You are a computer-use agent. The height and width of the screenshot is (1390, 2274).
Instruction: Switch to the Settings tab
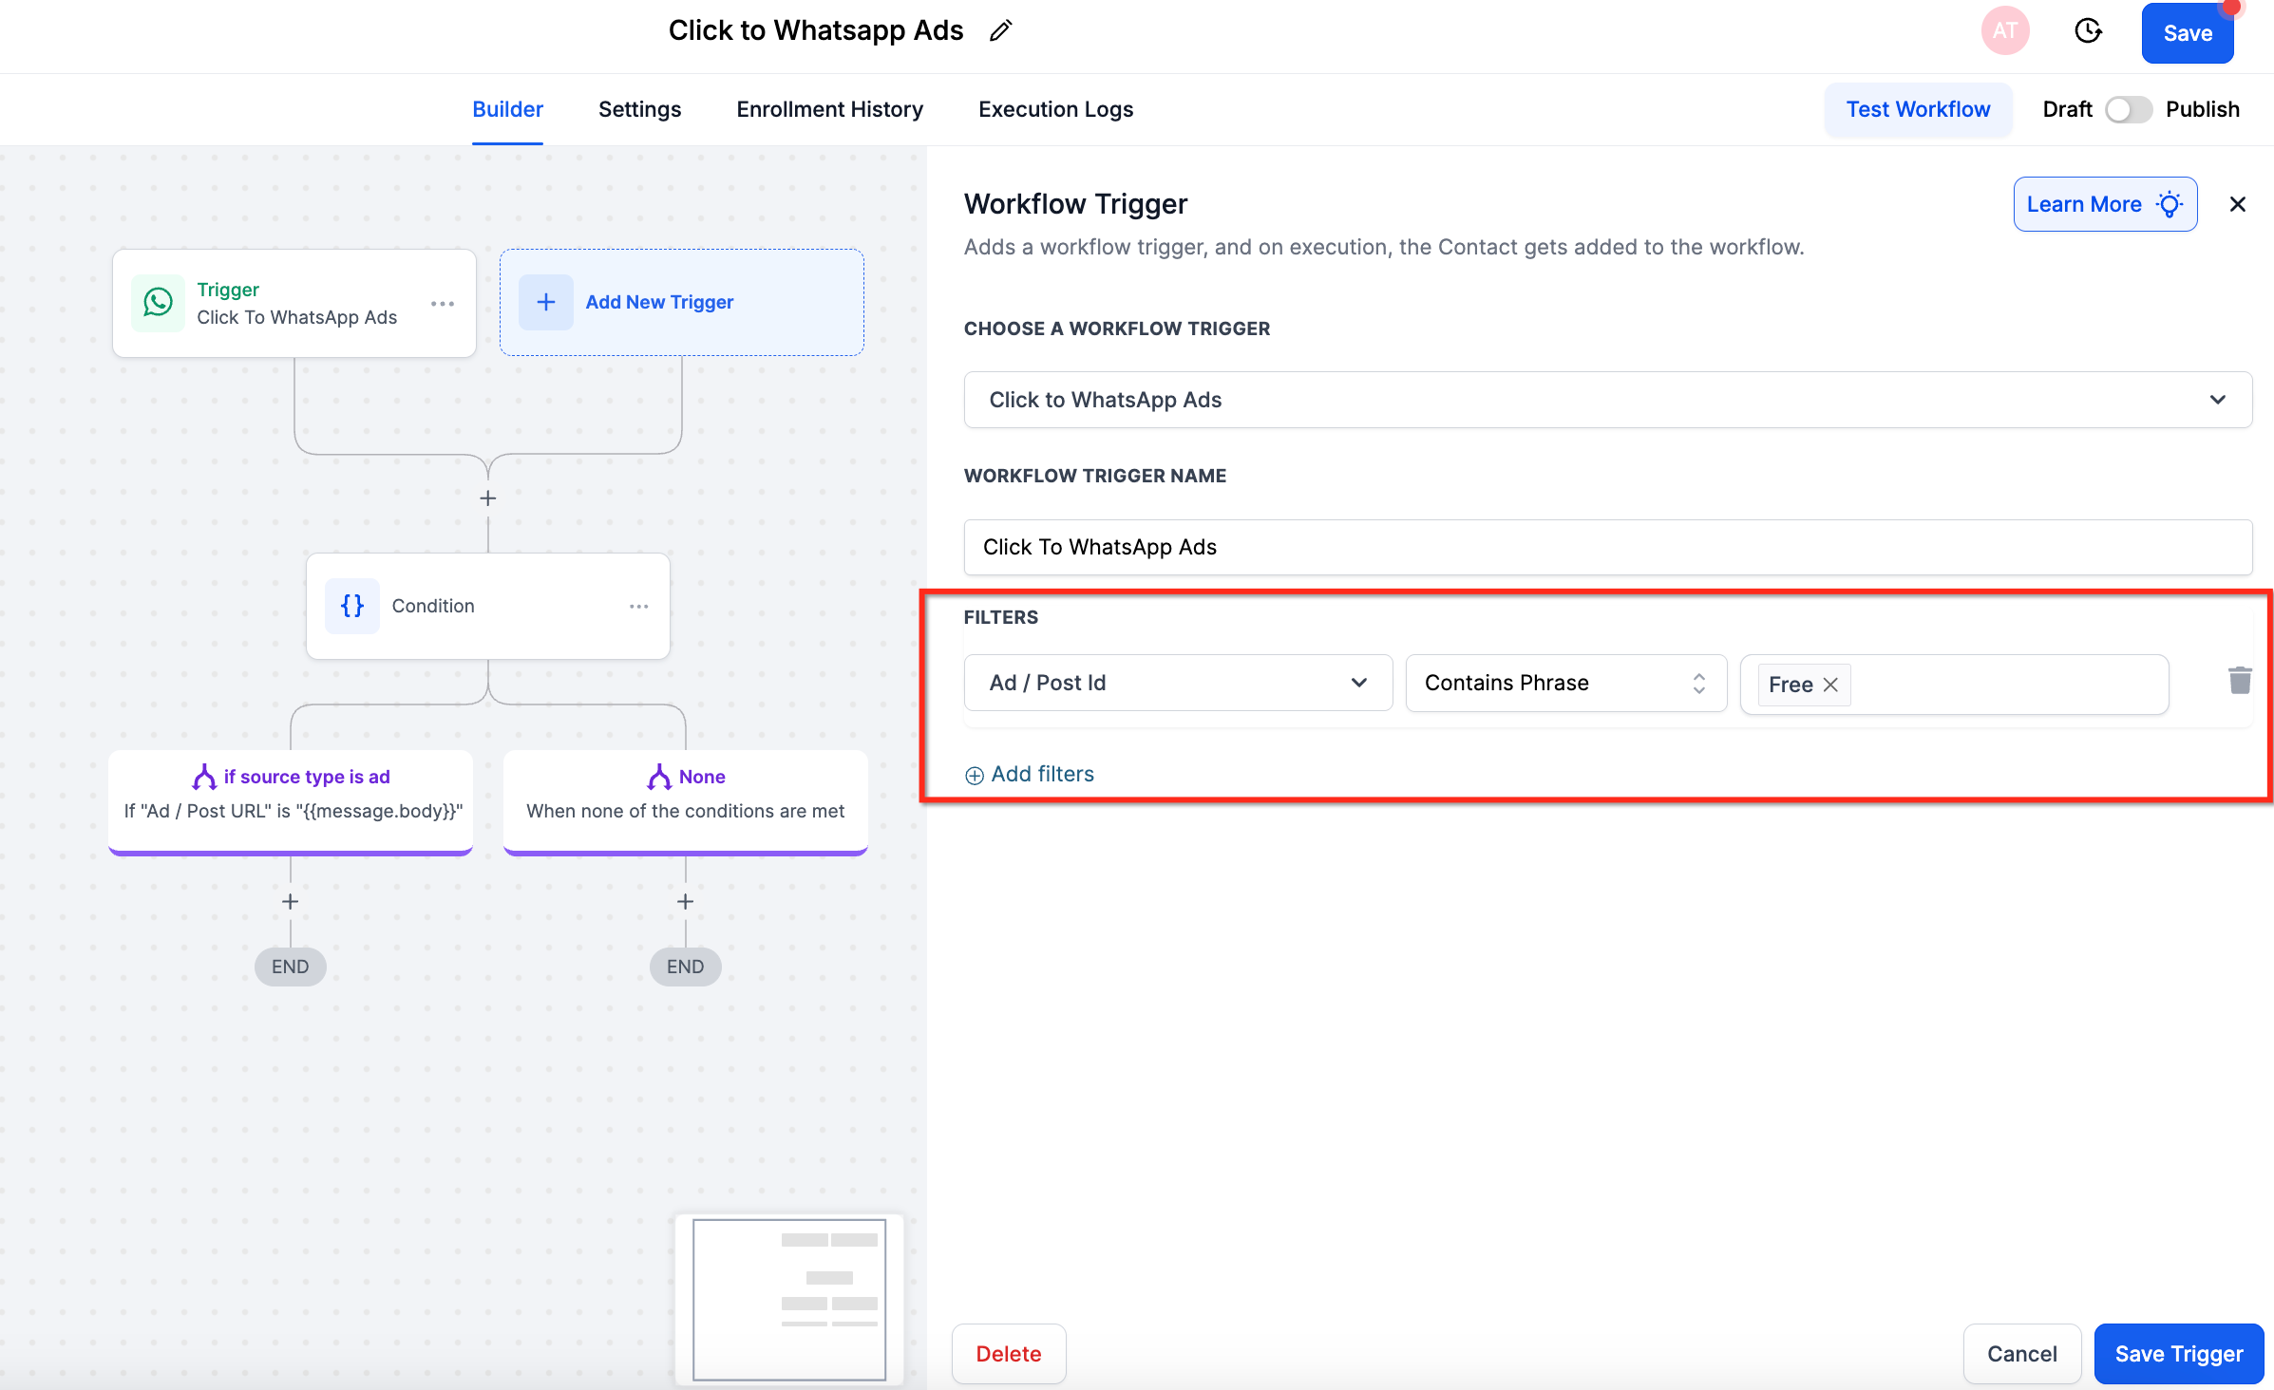[x=639, y=109]
